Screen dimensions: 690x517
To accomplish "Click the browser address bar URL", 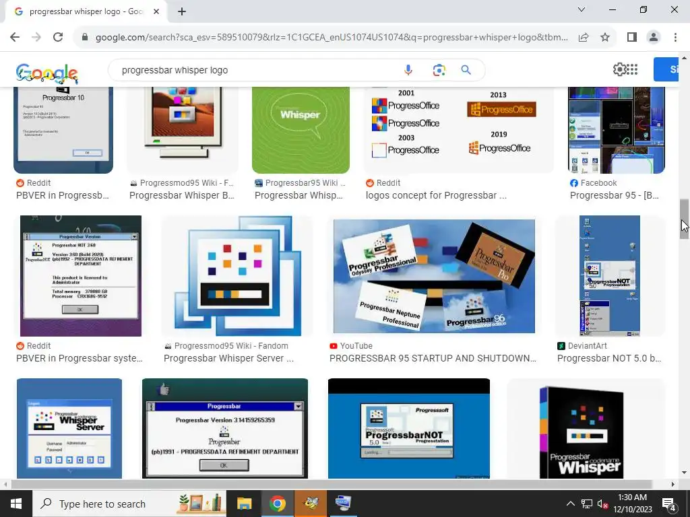I will pyautogui.click(x=332, y=38).
